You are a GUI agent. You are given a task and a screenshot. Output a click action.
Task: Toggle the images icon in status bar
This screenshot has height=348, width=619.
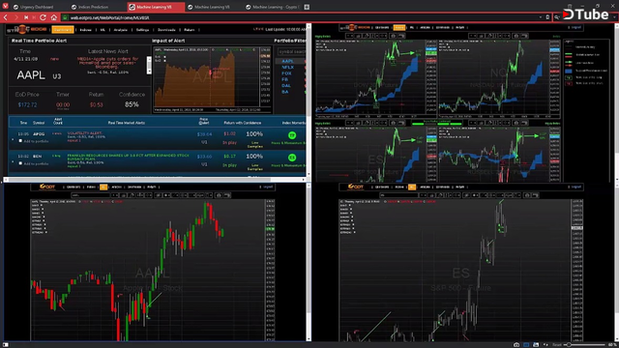point(536,345)
